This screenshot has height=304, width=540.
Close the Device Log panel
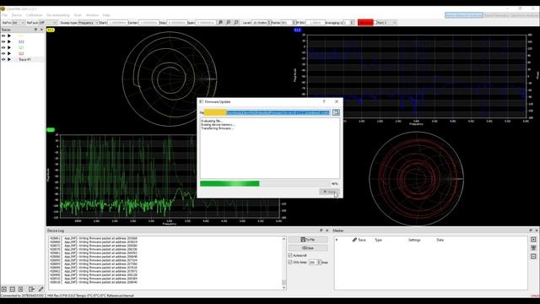coord(327,231)
